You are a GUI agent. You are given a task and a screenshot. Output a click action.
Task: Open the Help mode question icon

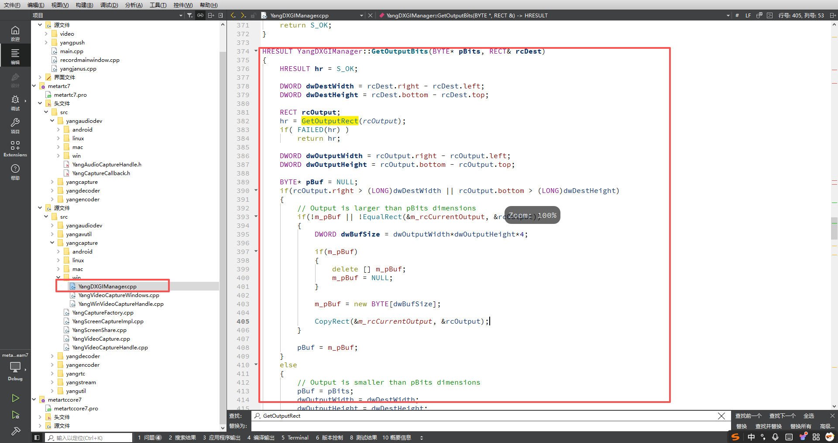pos(15,172)
